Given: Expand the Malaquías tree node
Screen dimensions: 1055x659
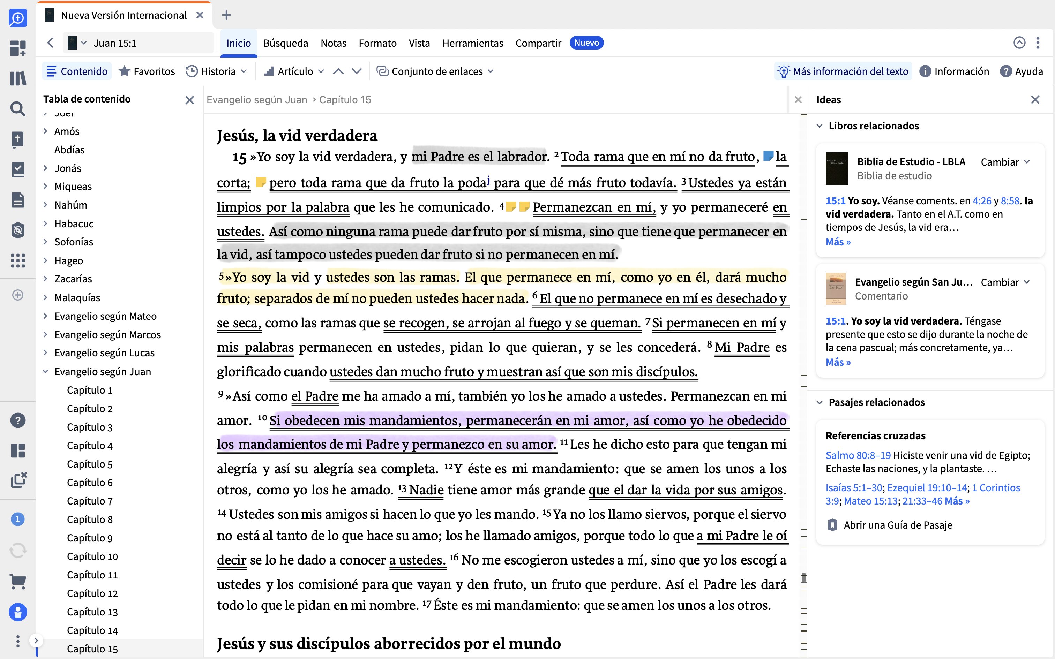Looking at the screenshot, I should click(x=45, y=297).
